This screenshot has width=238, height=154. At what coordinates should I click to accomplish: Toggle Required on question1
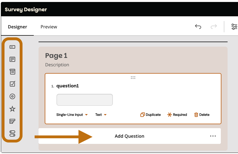coord(177,115)
